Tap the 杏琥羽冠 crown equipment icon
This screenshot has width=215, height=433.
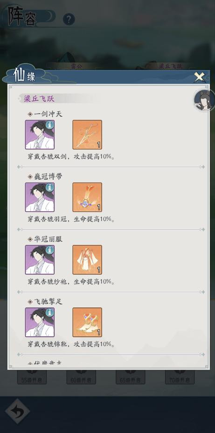point(87,197)
